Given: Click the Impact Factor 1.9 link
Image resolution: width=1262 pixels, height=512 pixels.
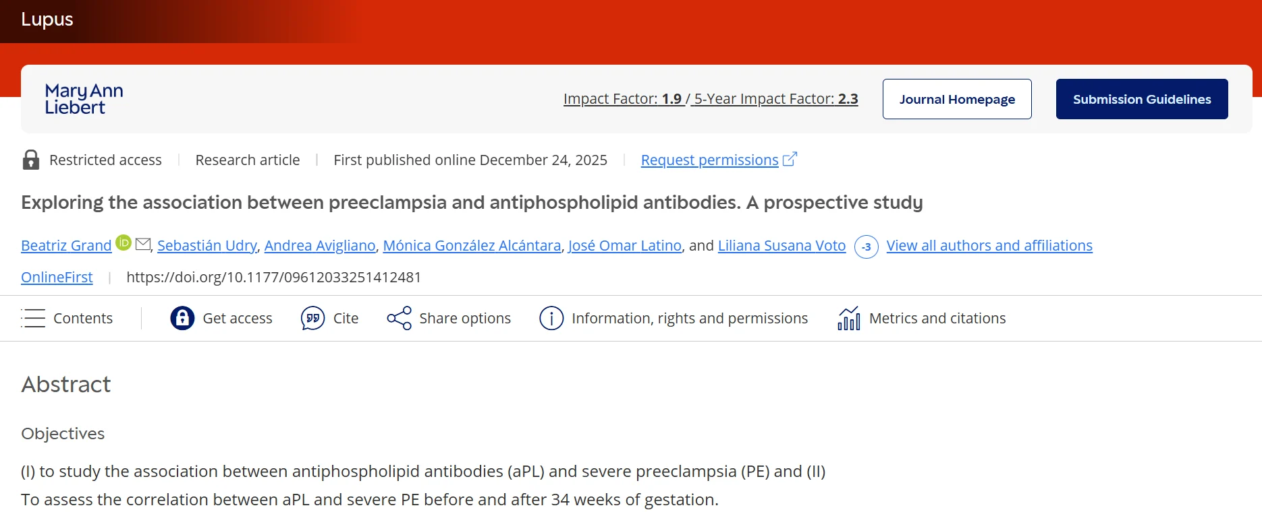Looking at the screenshot, I should pyautogui.click(x=623, y=99).
